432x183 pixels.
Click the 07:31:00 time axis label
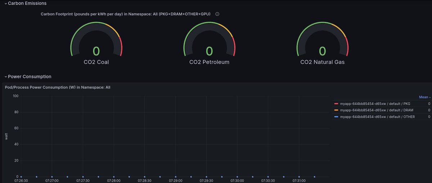tap(299, 181)
